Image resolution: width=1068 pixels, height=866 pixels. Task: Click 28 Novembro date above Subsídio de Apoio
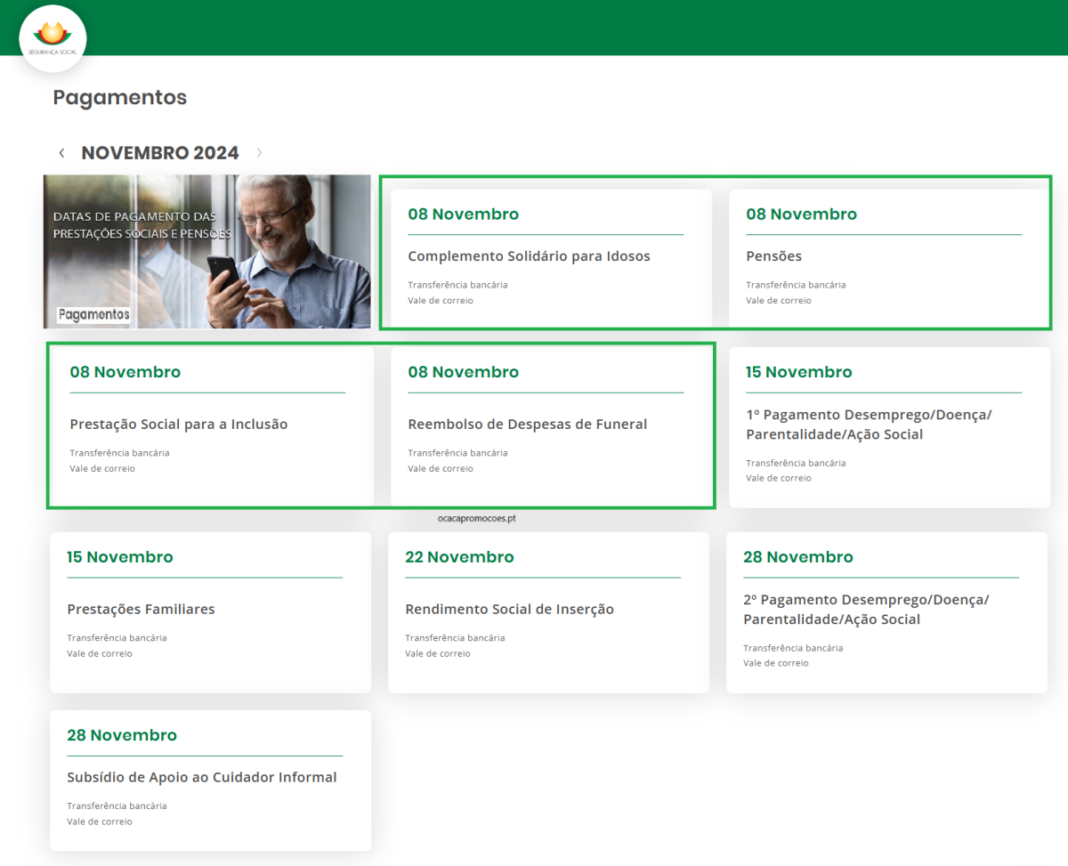(x=121, y=735)
